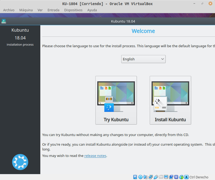Click the Welcome heading
The height and width of the screenshot is (180, 215).
click(x=143, y=31)
